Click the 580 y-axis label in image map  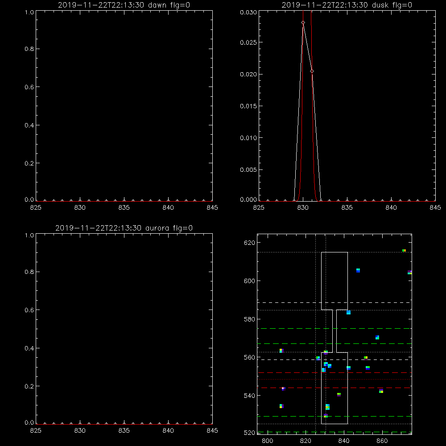(x=249, y=319)
